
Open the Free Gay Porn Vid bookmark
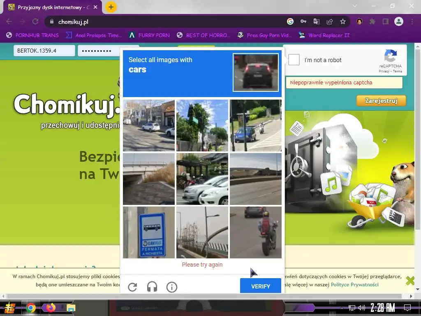264,35
